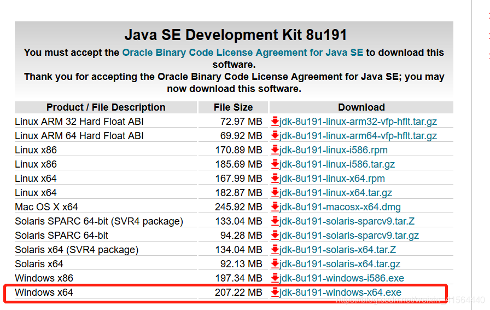Click the 92.13 MB file size
The image size is (490, 310).
[241, 264]
